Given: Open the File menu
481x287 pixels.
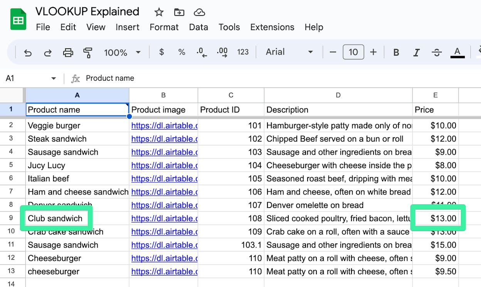Looking at the screenshot, I should [43, 27].
